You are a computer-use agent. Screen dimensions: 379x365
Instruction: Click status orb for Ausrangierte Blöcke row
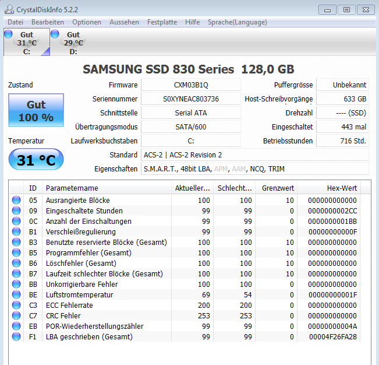pyautogui.click(x=16, y=200)
